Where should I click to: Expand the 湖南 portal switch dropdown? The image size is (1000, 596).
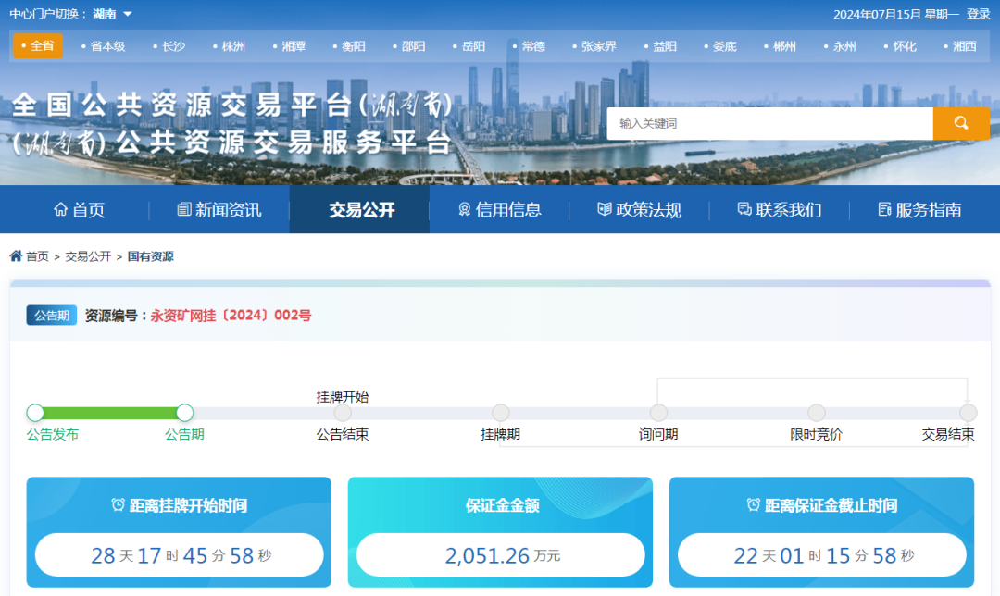(x=127, y=14)
